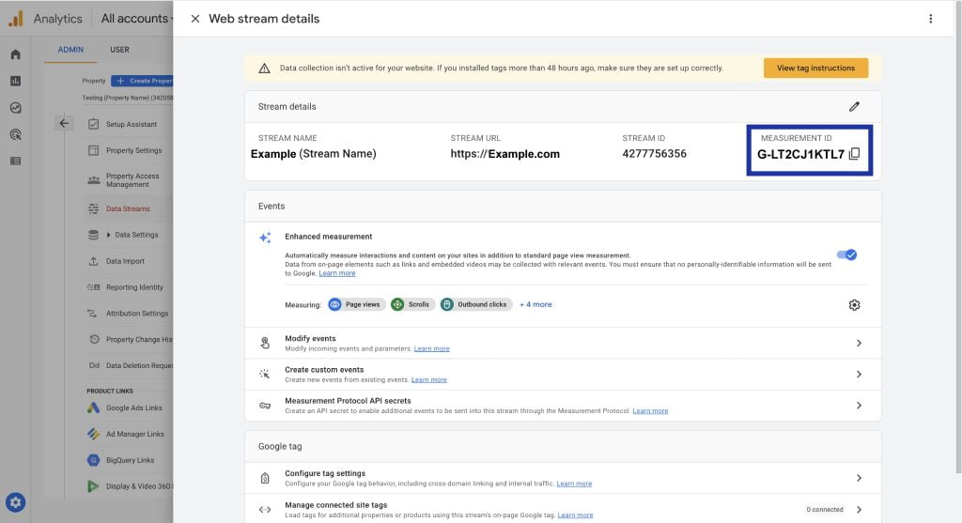Open Learn more under Enhanced measurement

pos(337,273)
